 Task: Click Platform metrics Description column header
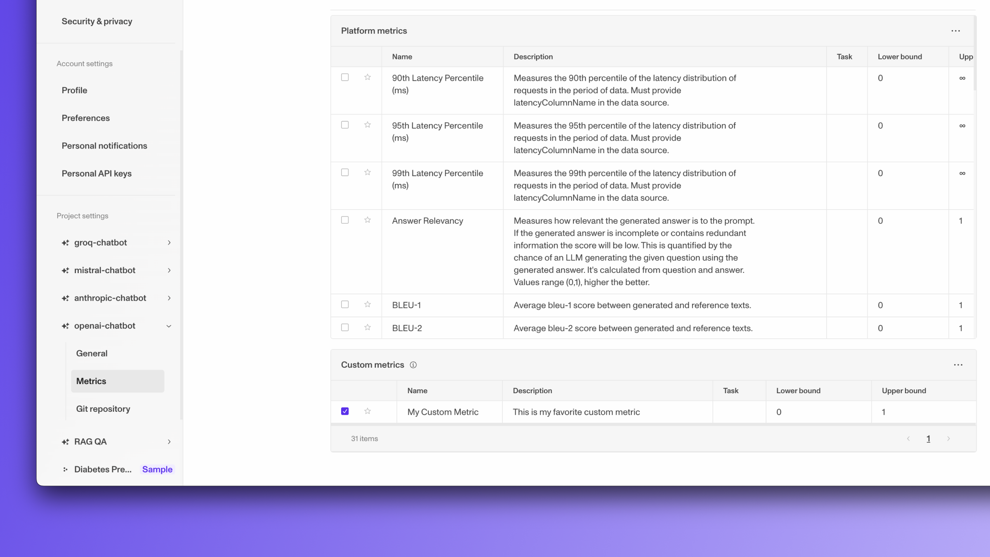(x=533, y=57)
